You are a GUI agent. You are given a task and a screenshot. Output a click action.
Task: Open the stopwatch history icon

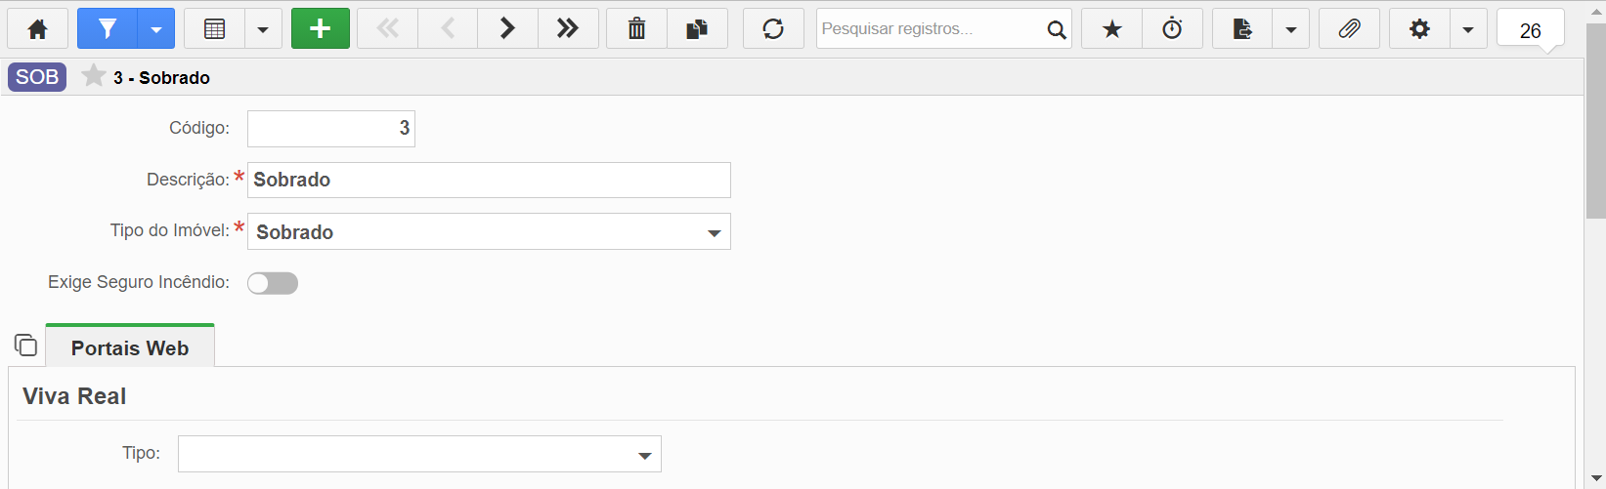tap(1172, 29)
